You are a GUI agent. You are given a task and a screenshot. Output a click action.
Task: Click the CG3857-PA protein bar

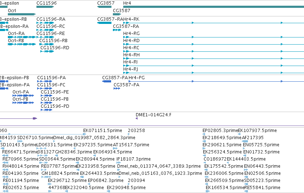click(107, 81)
